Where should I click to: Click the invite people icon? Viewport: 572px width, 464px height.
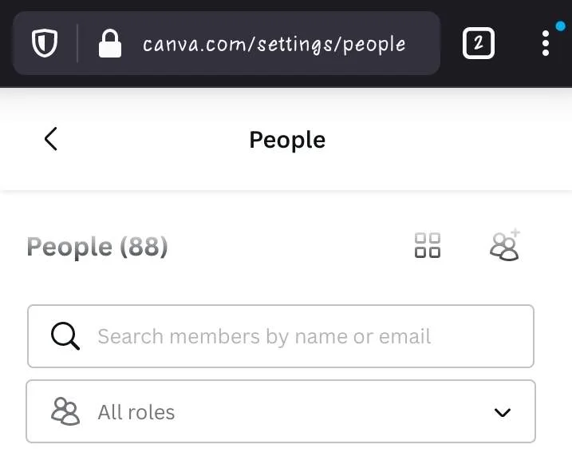(505, 245)
